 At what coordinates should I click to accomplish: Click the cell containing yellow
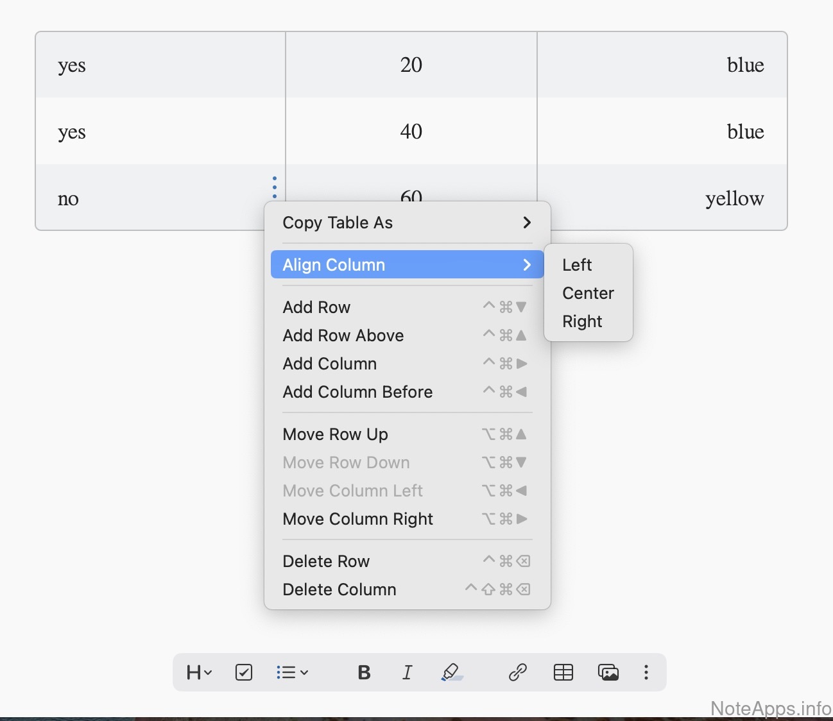pos(734,199)
